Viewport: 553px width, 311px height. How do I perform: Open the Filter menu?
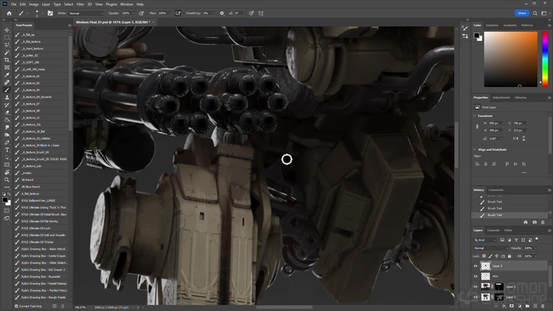click(80, 5)
